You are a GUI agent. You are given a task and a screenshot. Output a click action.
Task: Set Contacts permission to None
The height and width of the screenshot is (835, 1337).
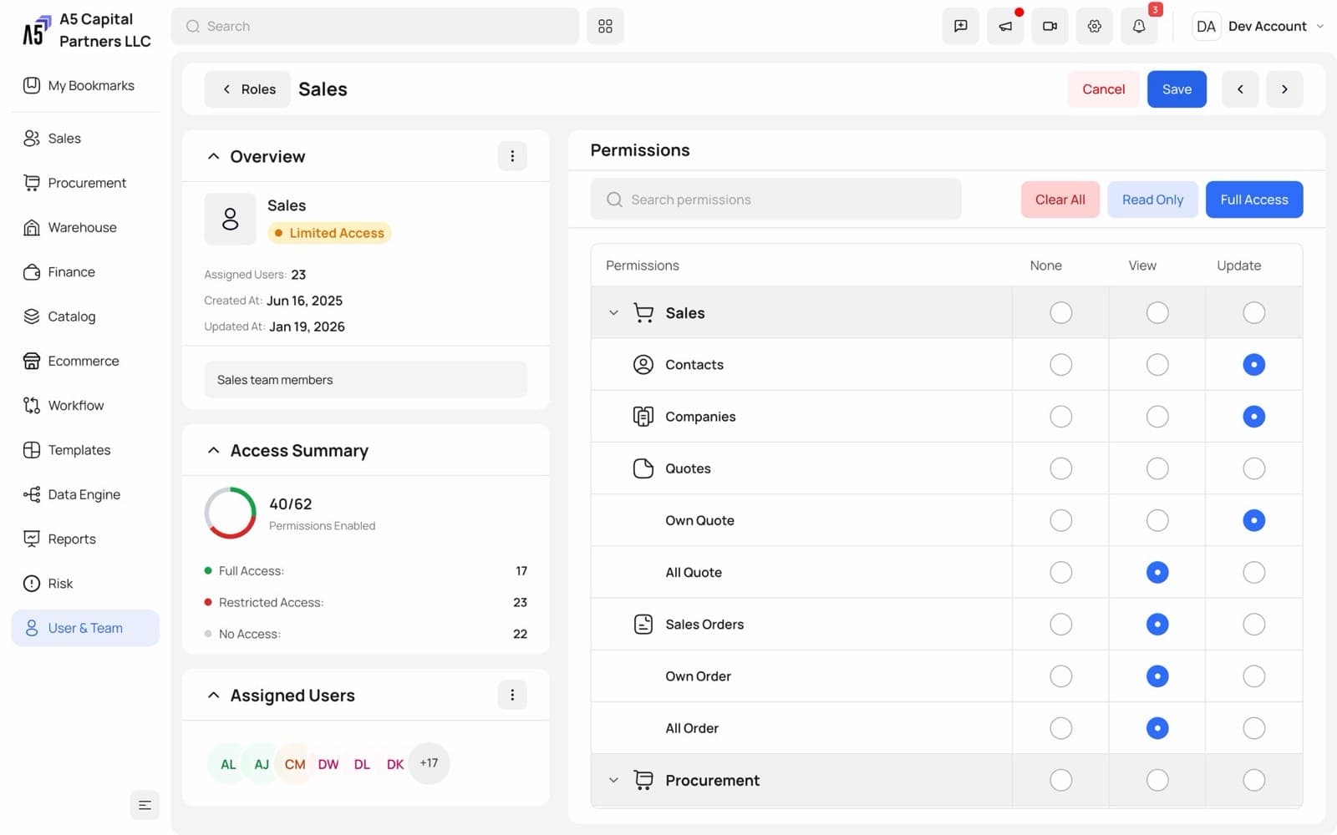[x=1060, y=365]
